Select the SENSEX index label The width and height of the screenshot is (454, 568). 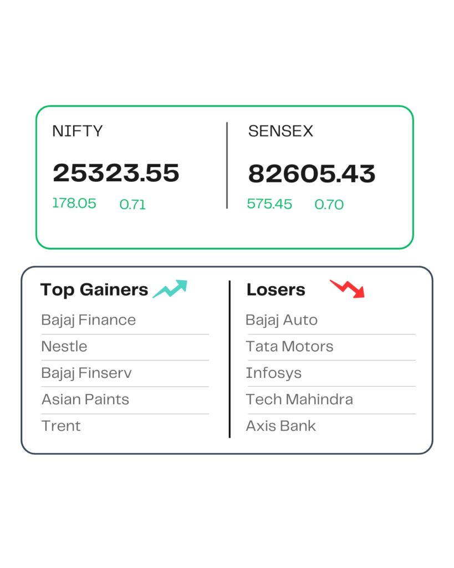[x=280, y=131]
